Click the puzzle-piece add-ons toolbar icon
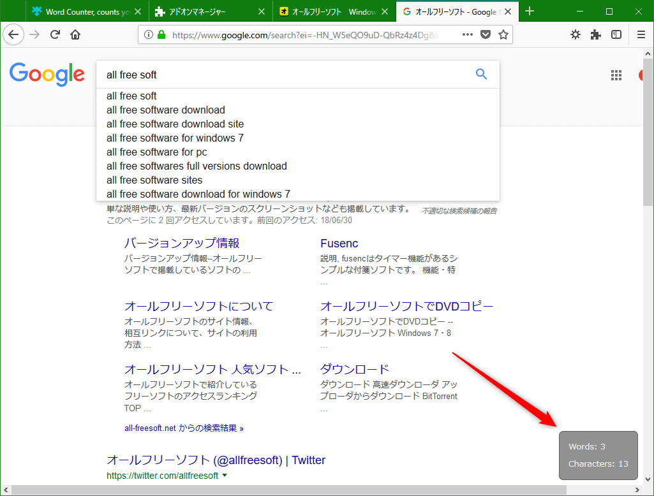The width and height of the screenshot is (654, 496). pyautogui.click(x=595, y=34)
